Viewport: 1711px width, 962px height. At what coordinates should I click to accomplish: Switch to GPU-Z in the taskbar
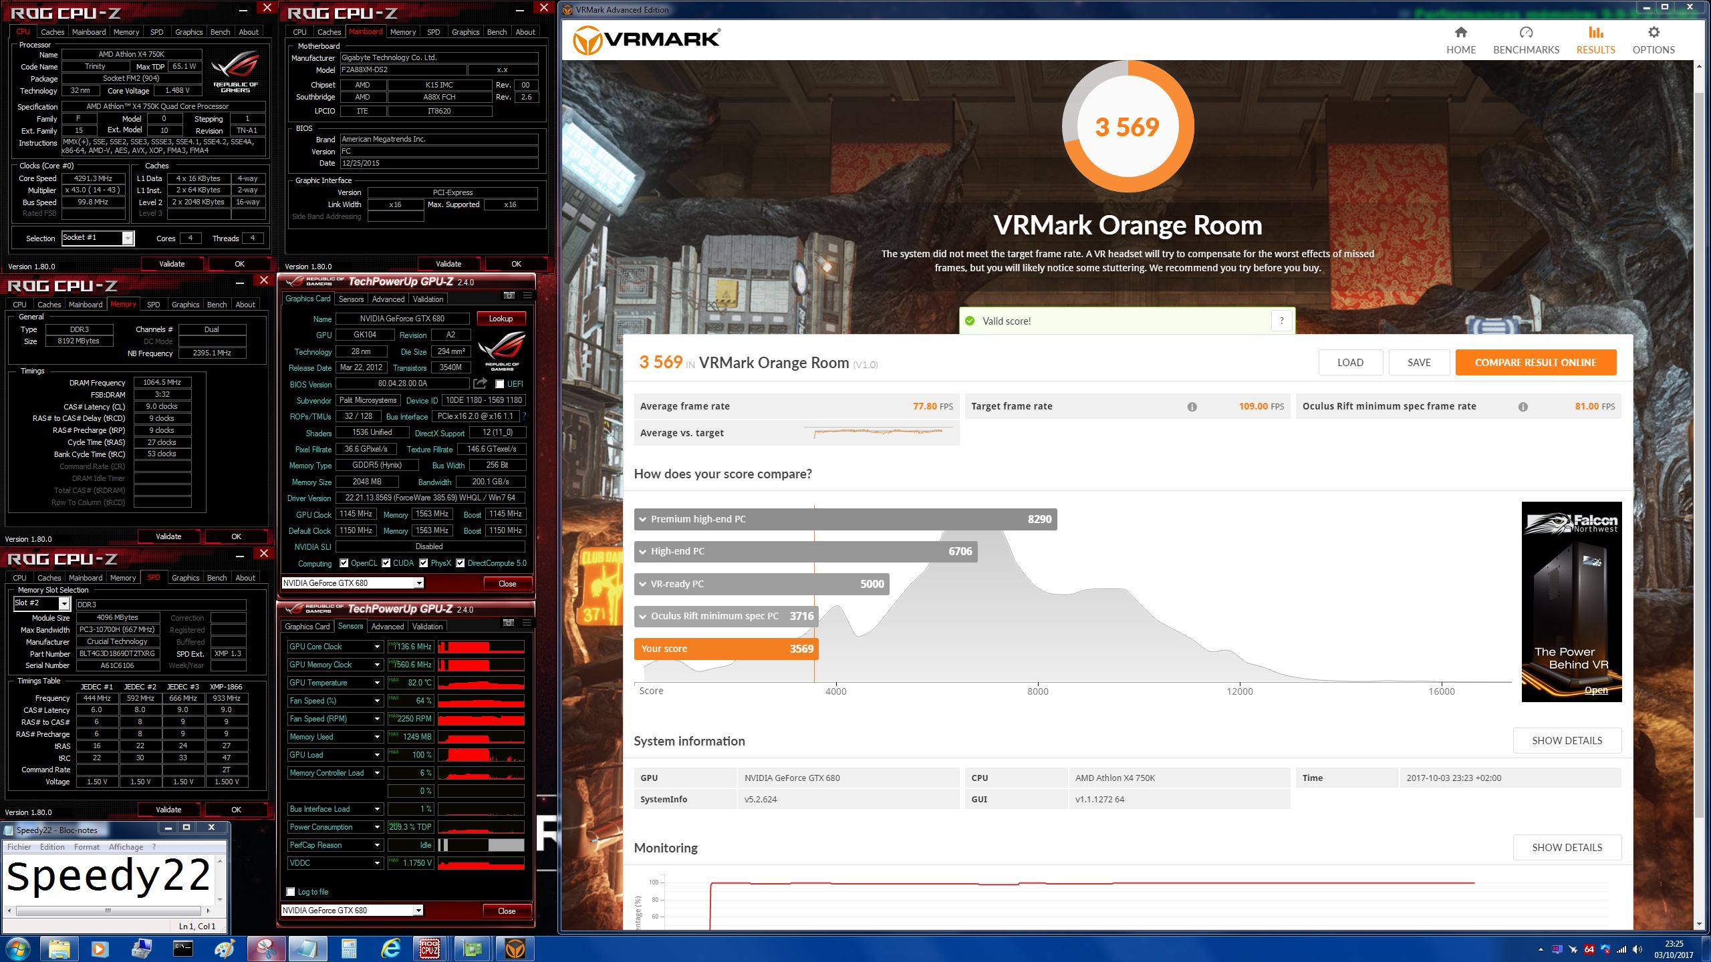[473, 949]
